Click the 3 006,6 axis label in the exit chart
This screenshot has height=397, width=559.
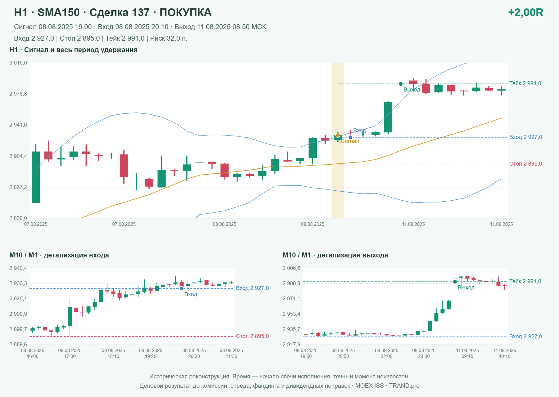click(x=292, y=268)
